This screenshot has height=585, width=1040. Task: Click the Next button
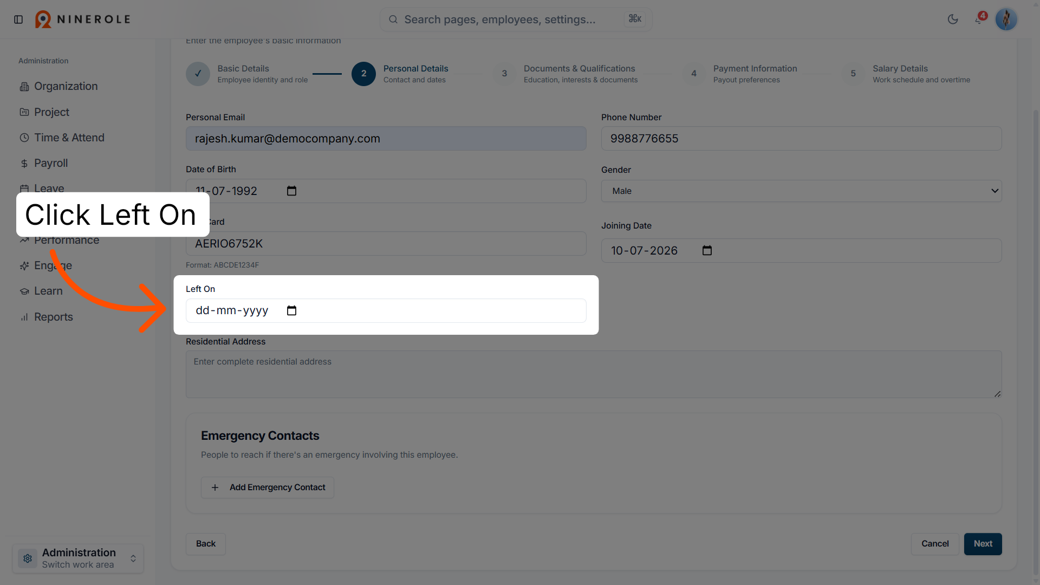coord(983,544)
